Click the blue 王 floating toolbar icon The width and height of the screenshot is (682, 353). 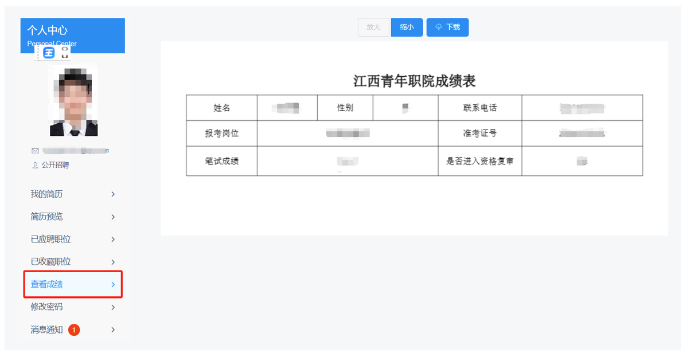coord(49,53)
